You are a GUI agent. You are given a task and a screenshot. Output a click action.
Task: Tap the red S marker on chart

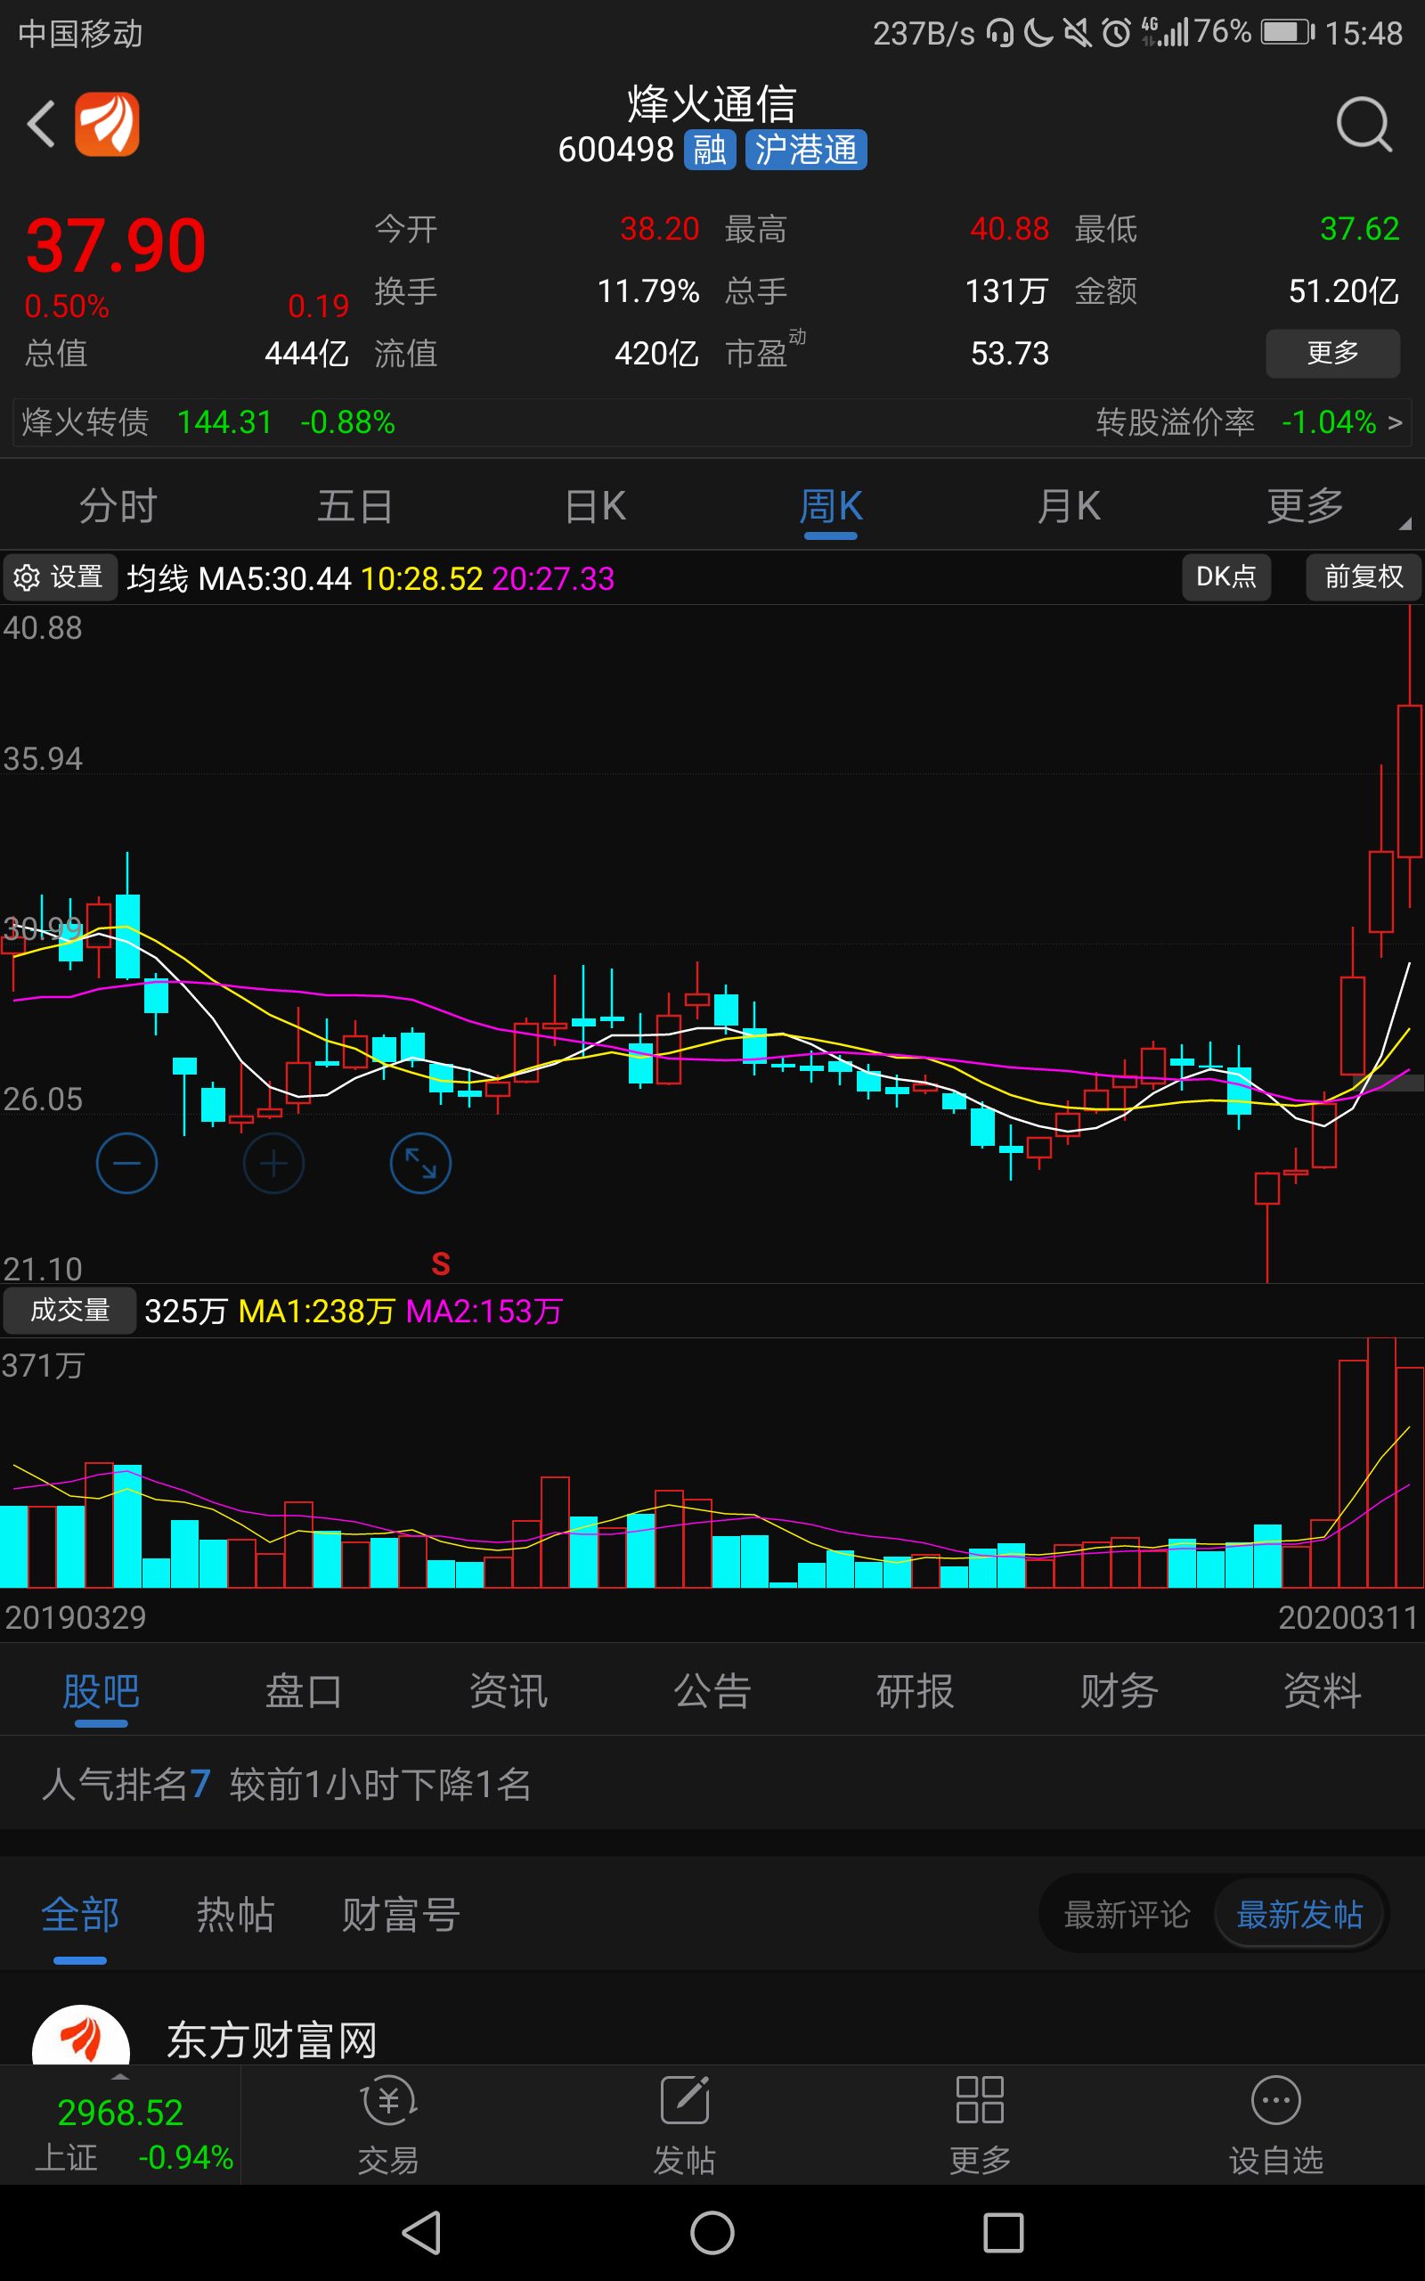coord(440,1264)
